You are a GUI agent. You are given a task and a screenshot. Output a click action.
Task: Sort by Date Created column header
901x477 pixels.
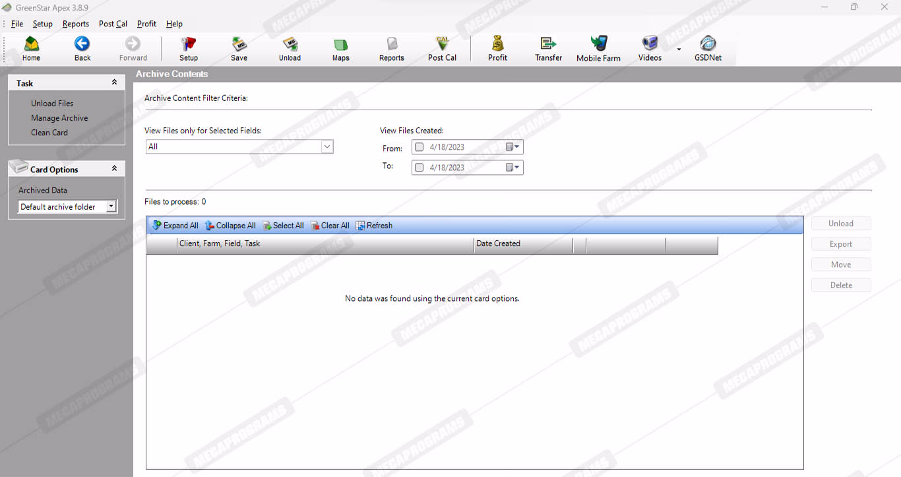tap(523, 244)
